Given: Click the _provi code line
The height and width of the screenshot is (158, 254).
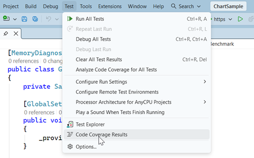Looking at the screenshot, I should pos(50,138).
